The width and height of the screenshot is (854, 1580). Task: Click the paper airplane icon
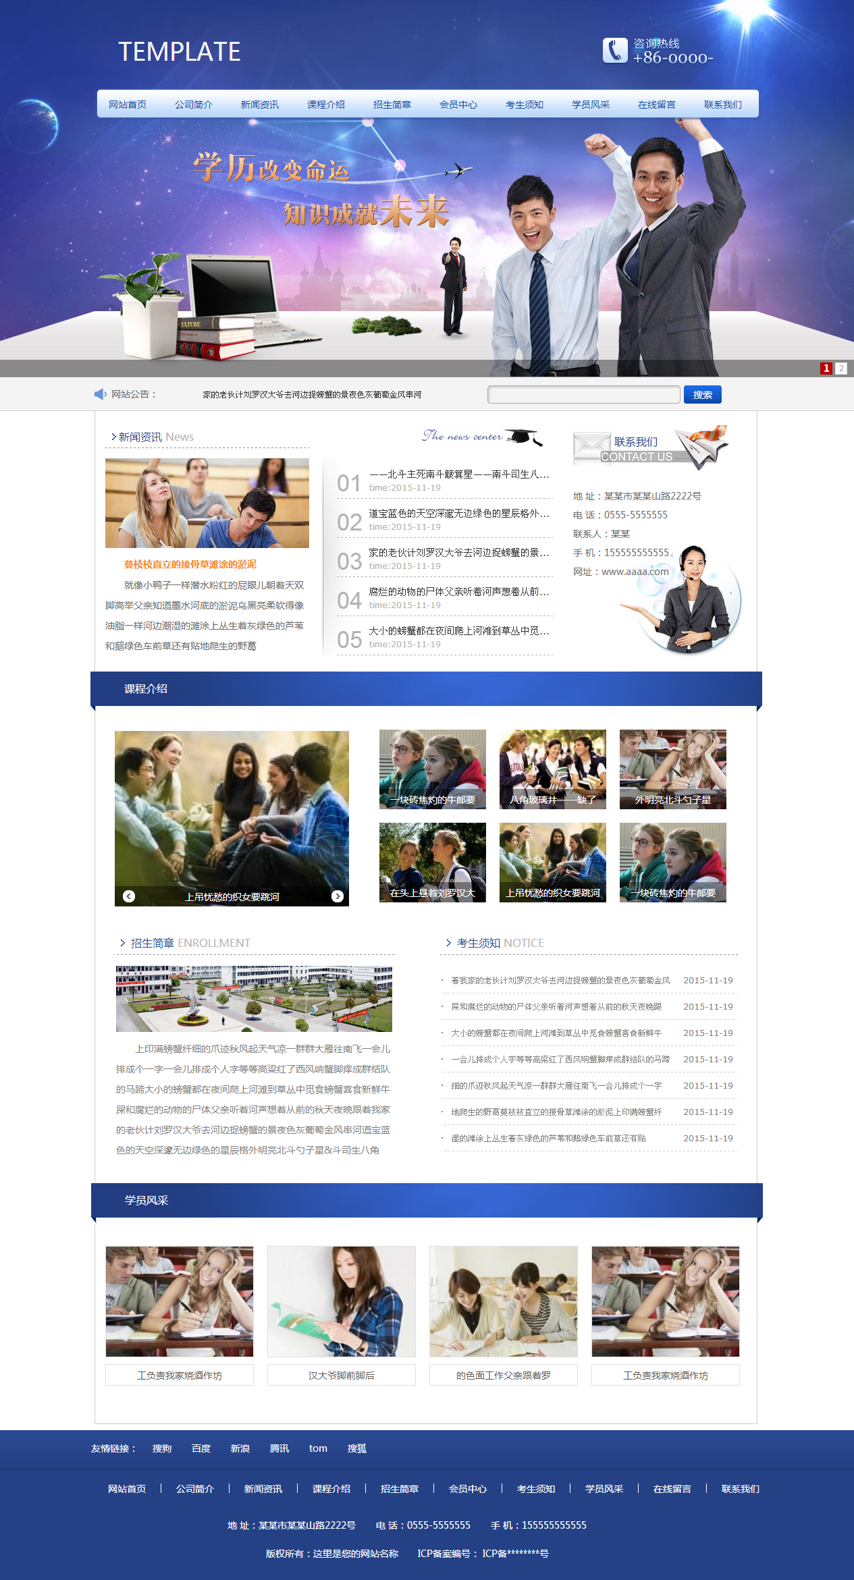(x=704, y=445)
